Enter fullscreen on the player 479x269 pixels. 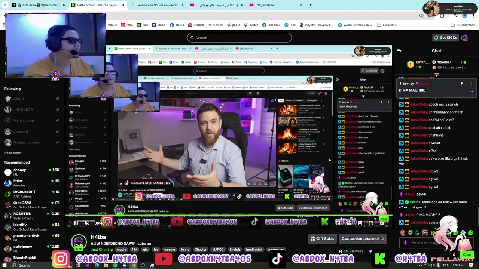tap(371, 223)
